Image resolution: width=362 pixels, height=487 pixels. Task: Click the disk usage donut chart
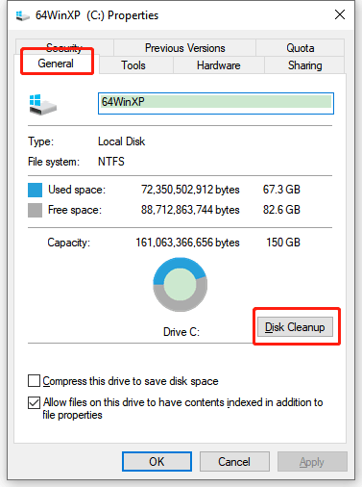pos(181,284)
